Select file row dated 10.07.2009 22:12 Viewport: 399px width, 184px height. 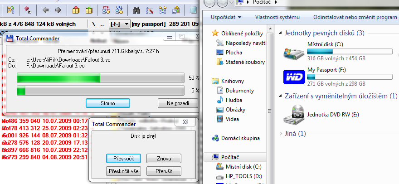[x=44, y=150]
